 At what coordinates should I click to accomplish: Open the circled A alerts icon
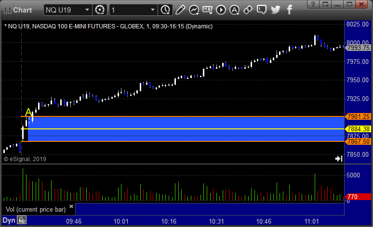click(x=235, y=10)
